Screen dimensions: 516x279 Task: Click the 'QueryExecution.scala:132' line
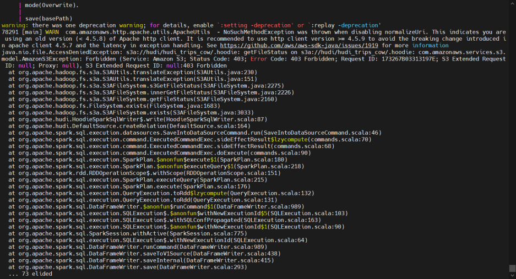pos(161,194)
